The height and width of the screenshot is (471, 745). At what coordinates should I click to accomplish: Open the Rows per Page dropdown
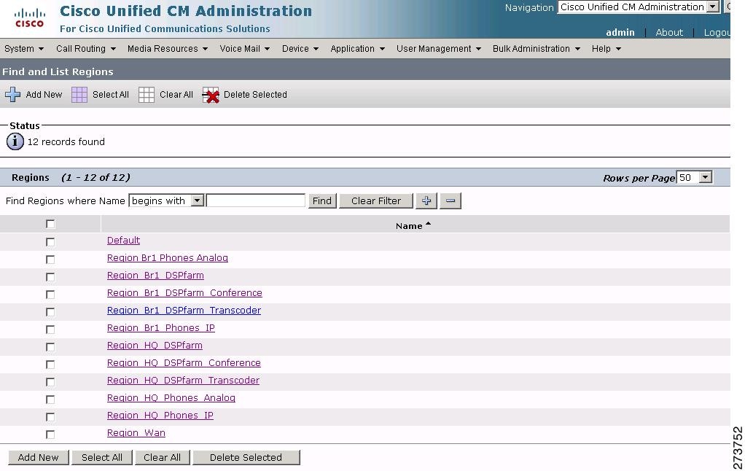click(694, 177)
